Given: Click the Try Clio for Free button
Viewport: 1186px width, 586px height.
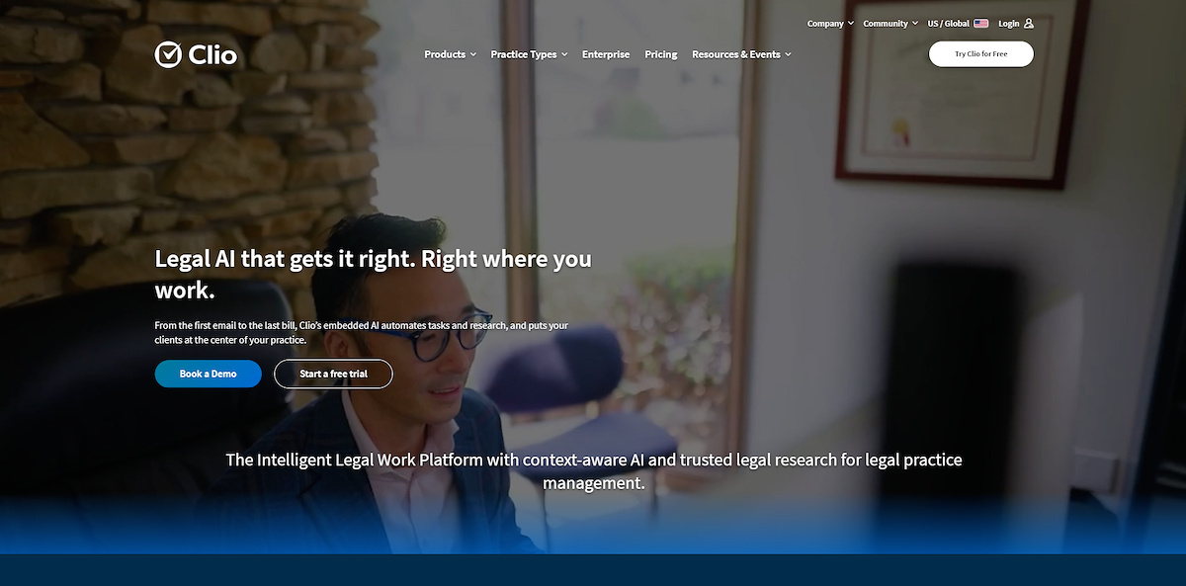Looking at the screenshot, I should pos(981,54).
